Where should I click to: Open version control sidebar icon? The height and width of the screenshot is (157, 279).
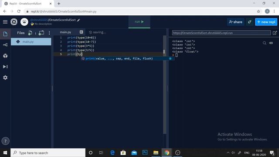(x=5, y=45)
